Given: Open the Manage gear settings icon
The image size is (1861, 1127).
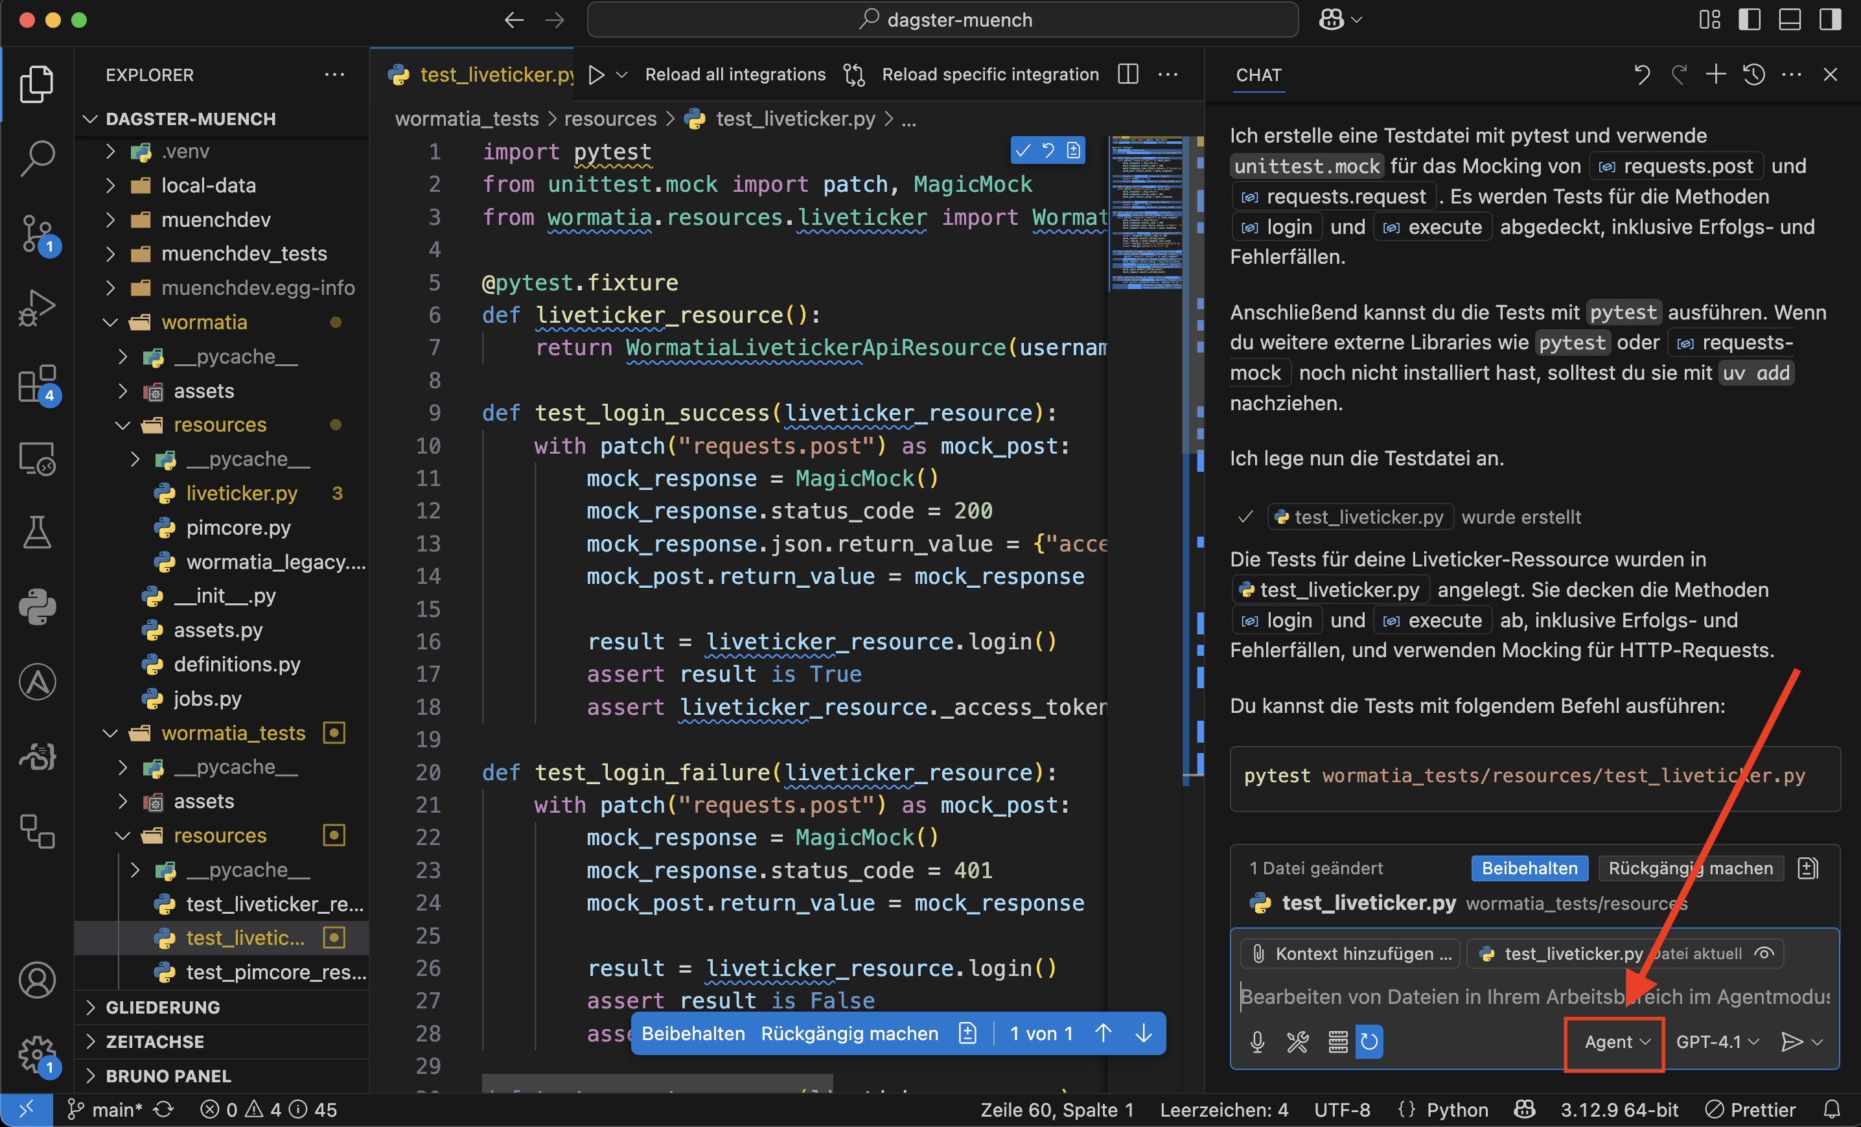Looking at the screenshot, I should [36, 1054].
